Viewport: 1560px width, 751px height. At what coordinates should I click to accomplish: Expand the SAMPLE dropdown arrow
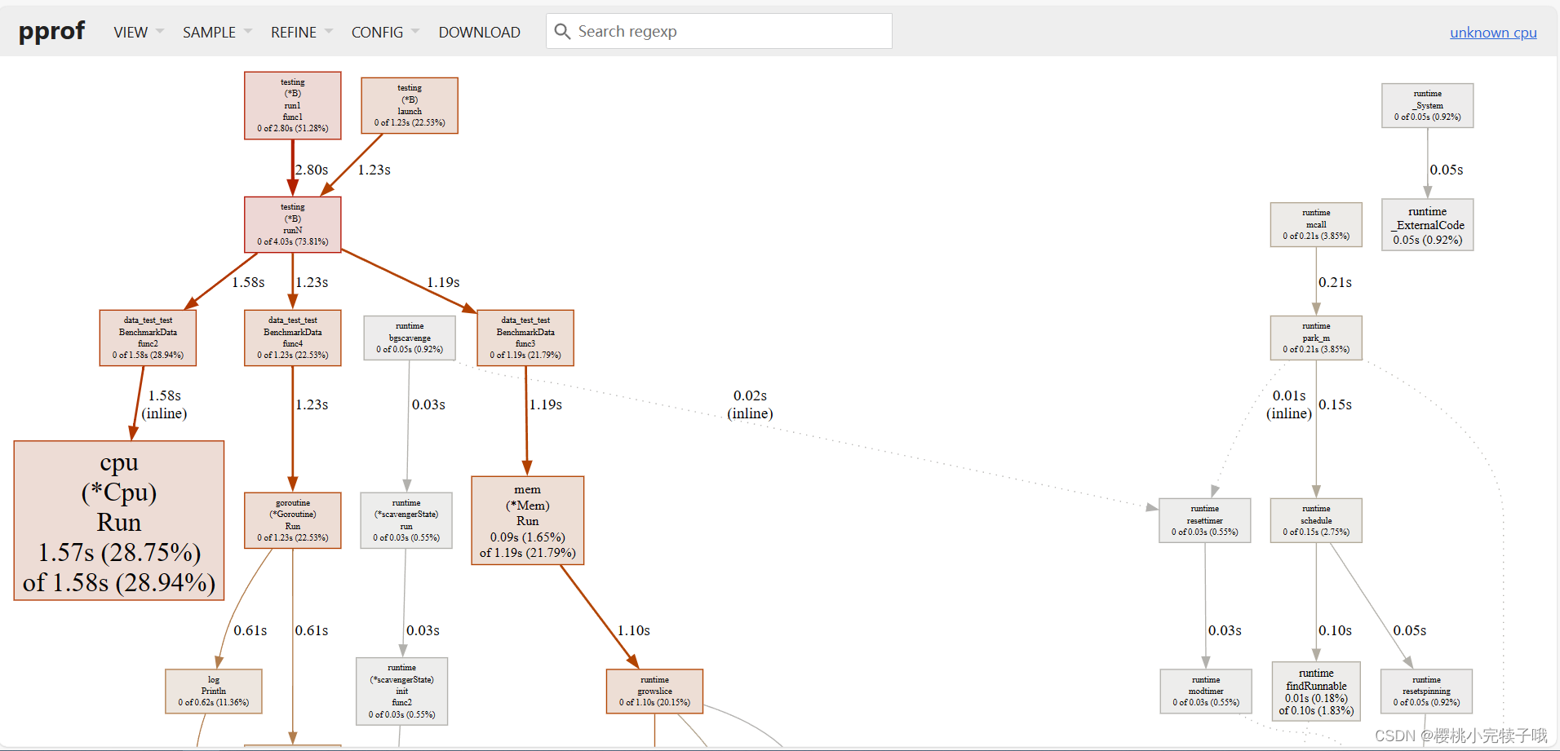(x=248, y=31)
